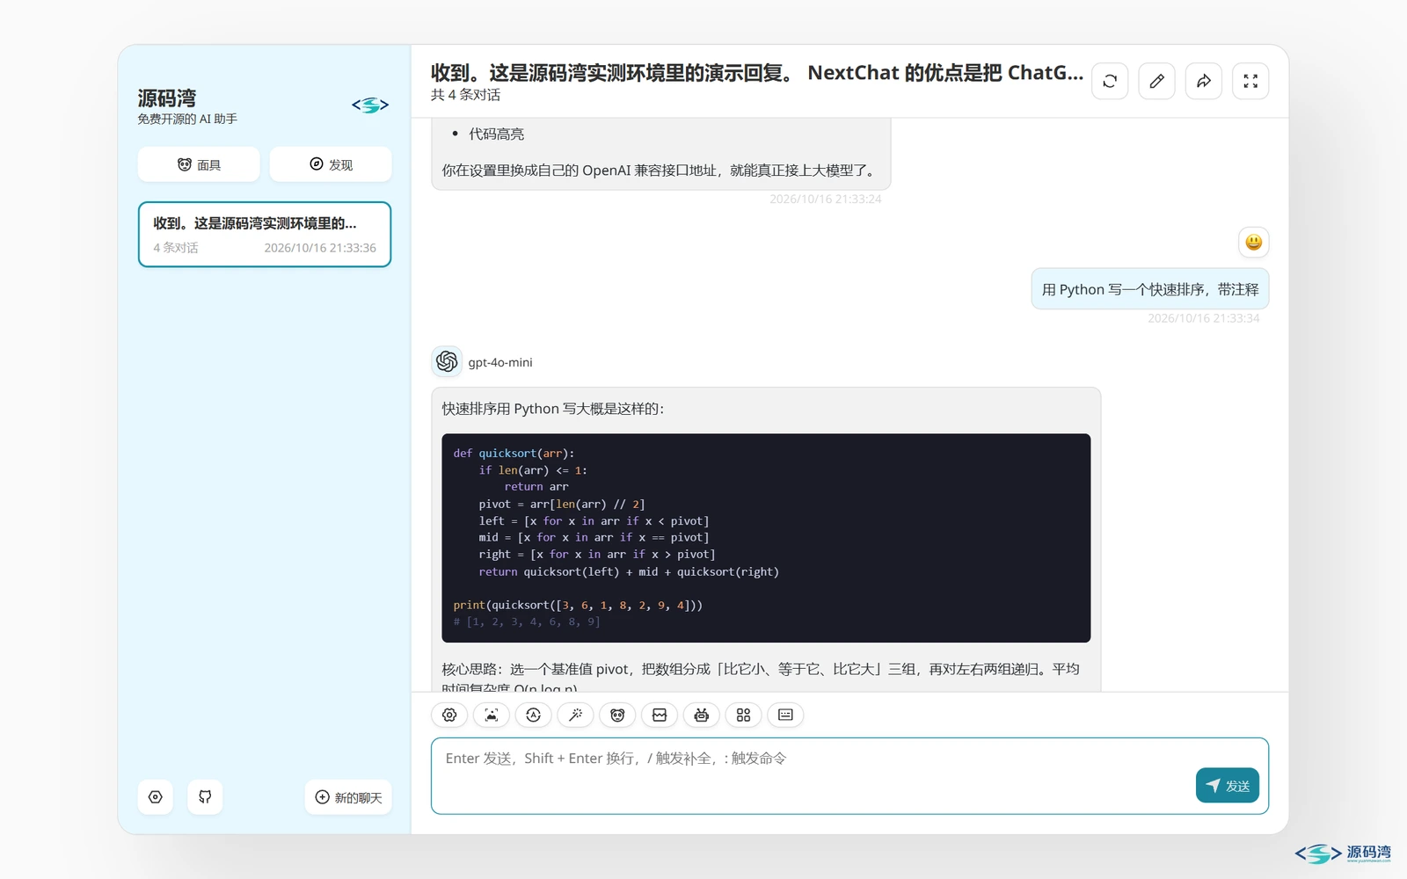This screenshot has height=879, width=1407.
Task: Toggle fullscreen with the expand-arrows icon
Action: click(x=1250, y=82)
